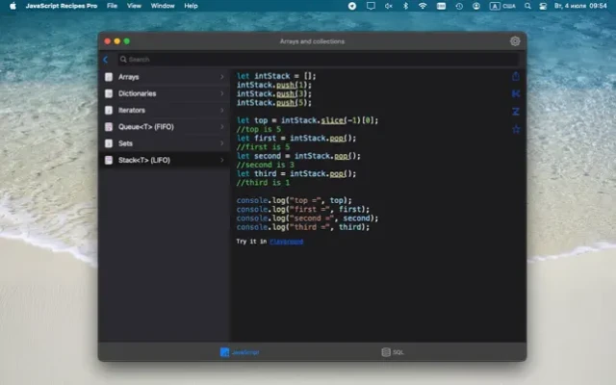This screenshot has height=385, width=616.
Task: Click the JavaScript tab icon
Action: tap(224, 352)
